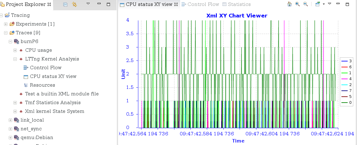
Task: Close the Project Explorer tab
Action: (49, 4)
